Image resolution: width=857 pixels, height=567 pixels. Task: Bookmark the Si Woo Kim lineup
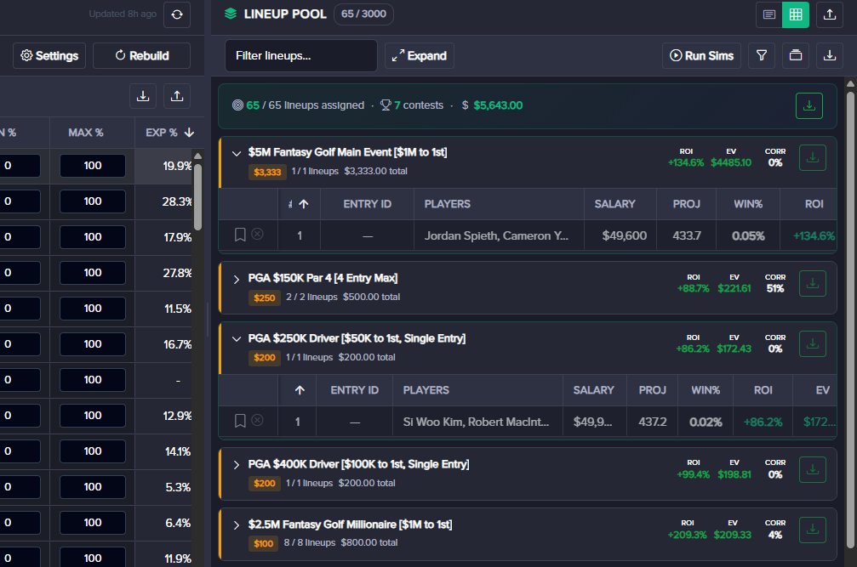coord(240,421)
